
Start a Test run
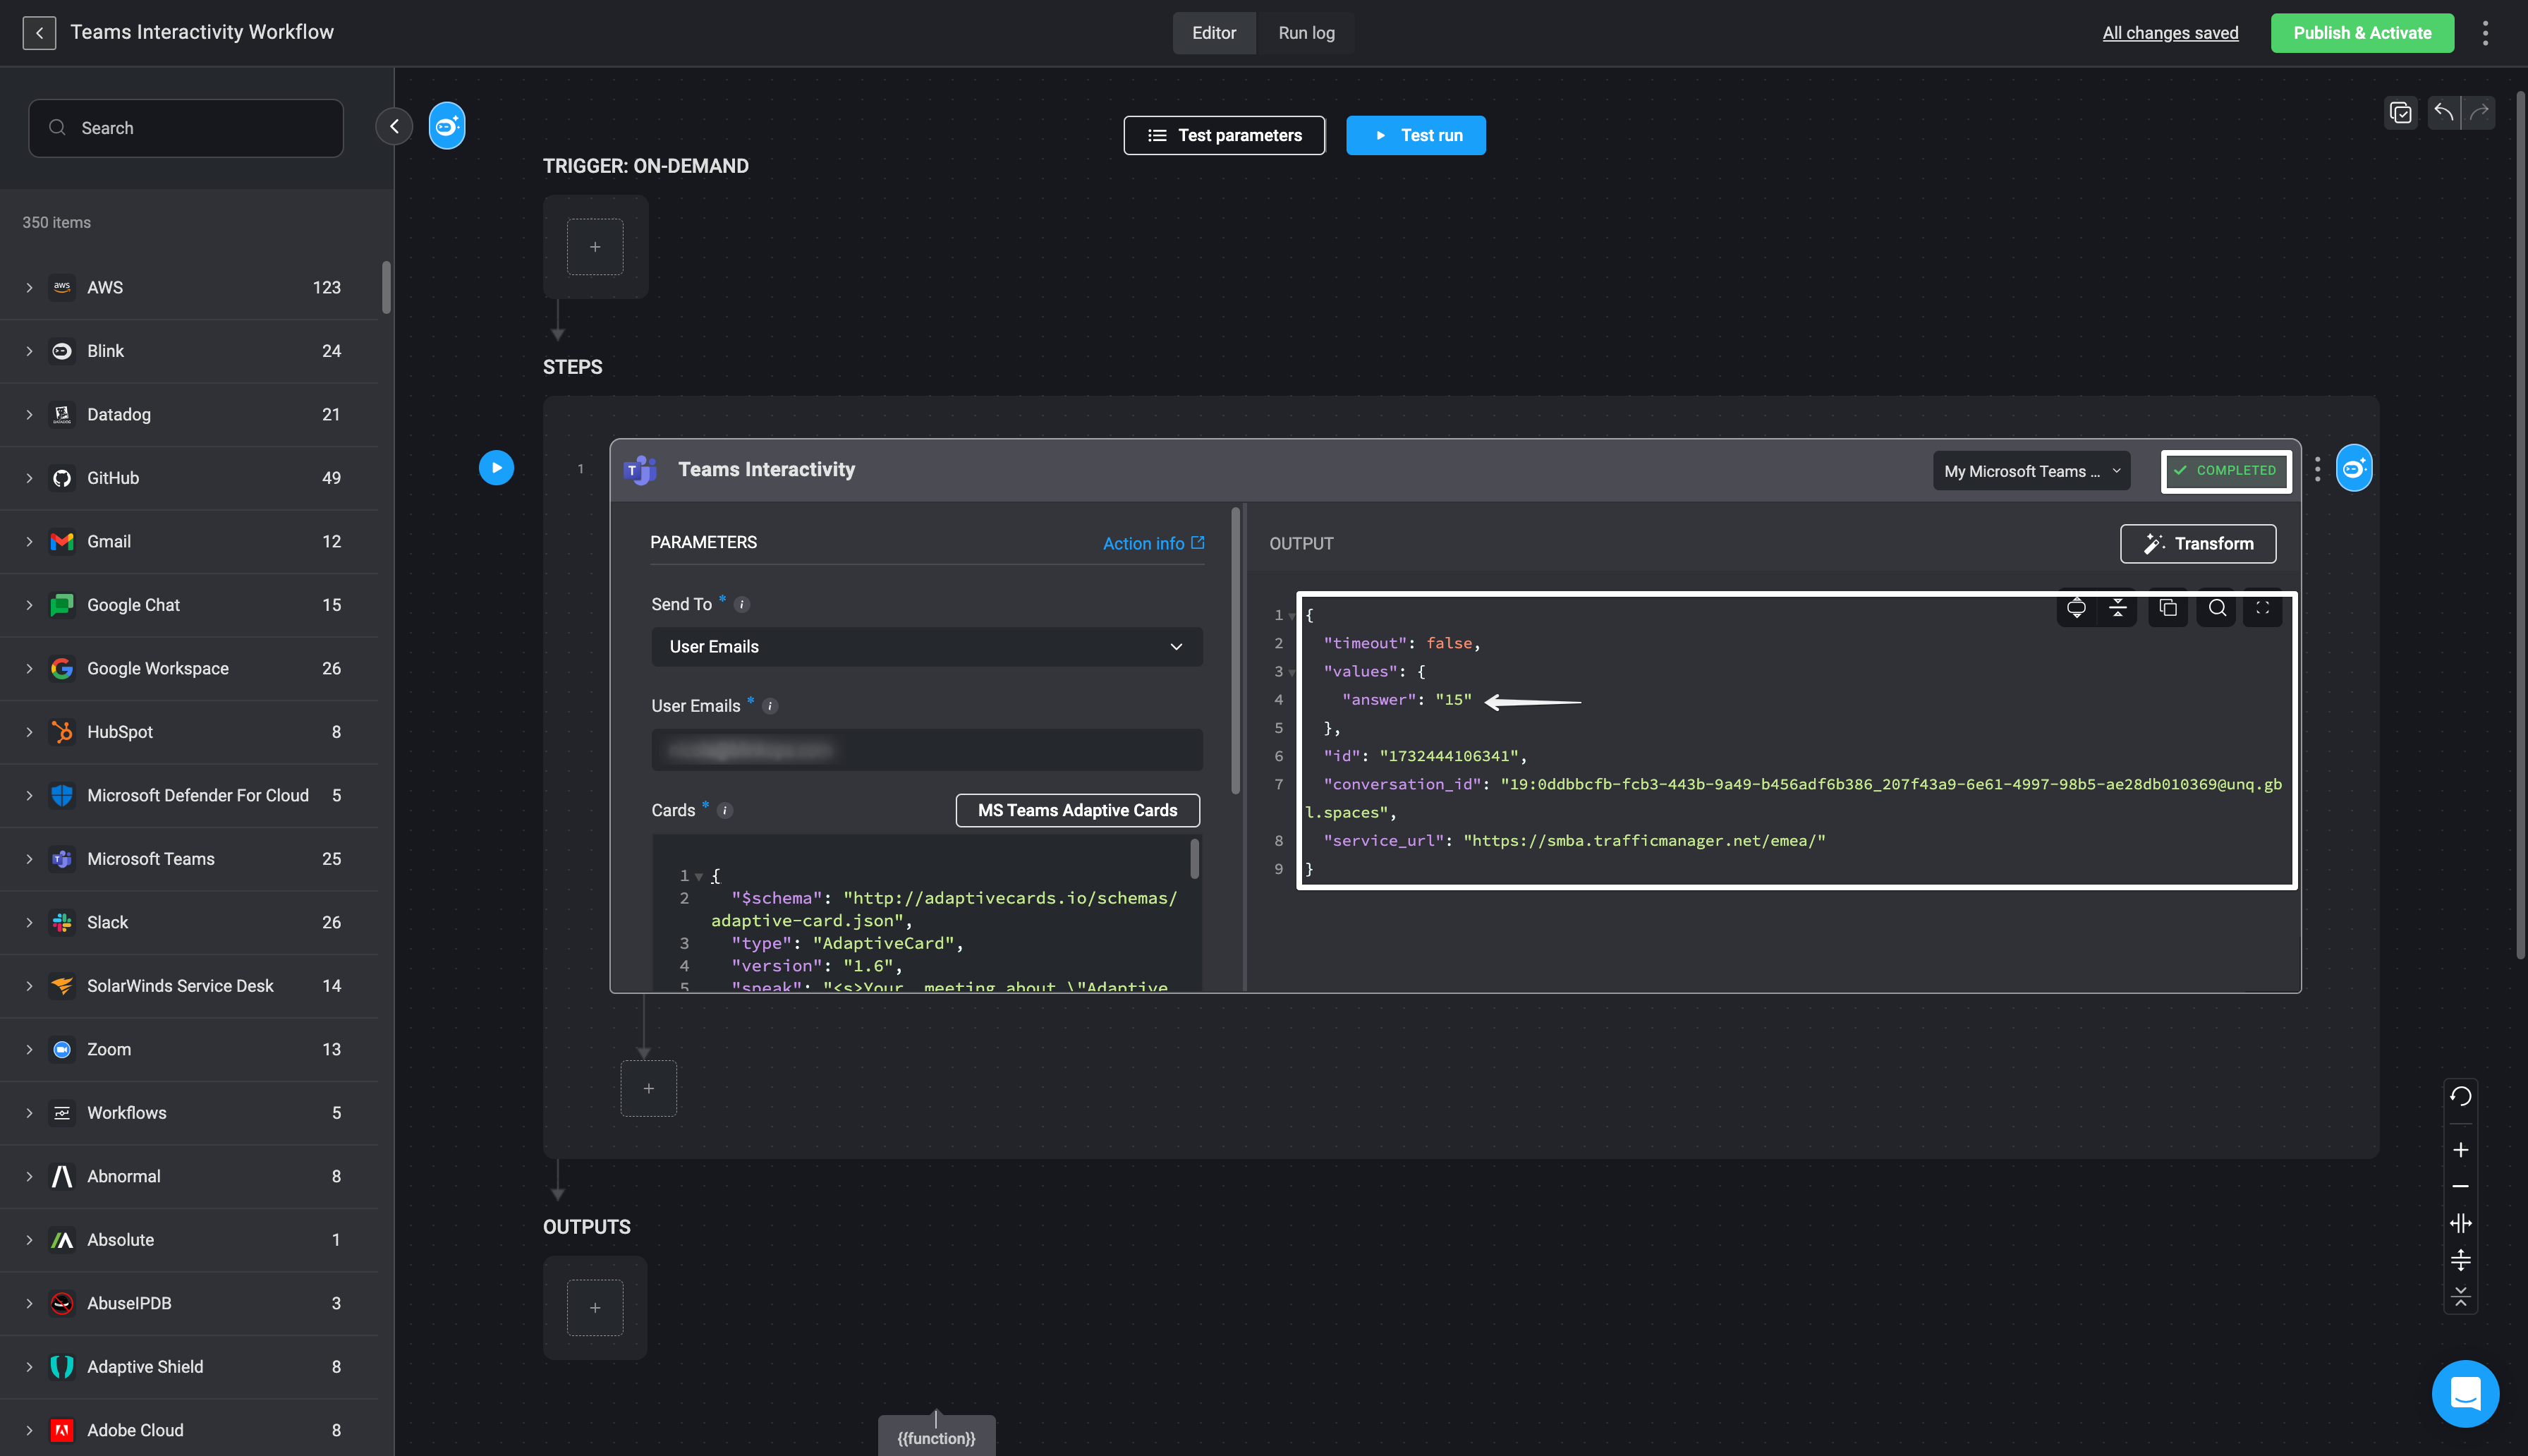pyautogui.click(x=1416, y=135)
